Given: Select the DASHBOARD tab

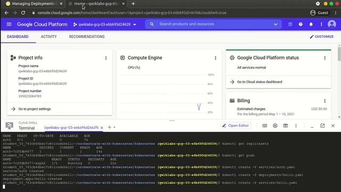Looking at the screenshot, I should [x=18, y=37].
